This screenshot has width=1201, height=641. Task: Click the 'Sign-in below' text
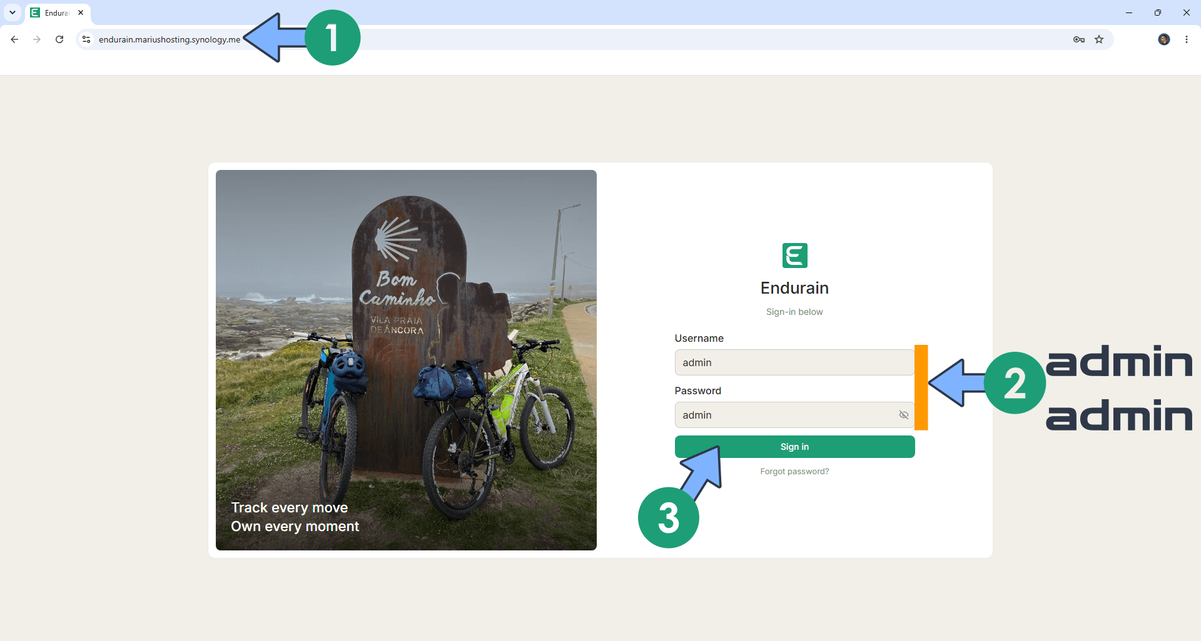(794, 312)
